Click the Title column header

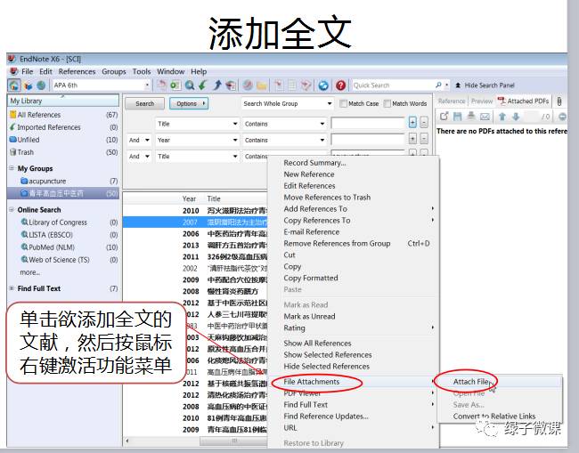pos(214,198)
